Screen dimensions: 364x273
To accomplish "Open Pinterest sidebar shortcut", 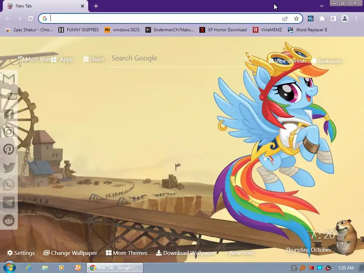I will pos(9,149).
